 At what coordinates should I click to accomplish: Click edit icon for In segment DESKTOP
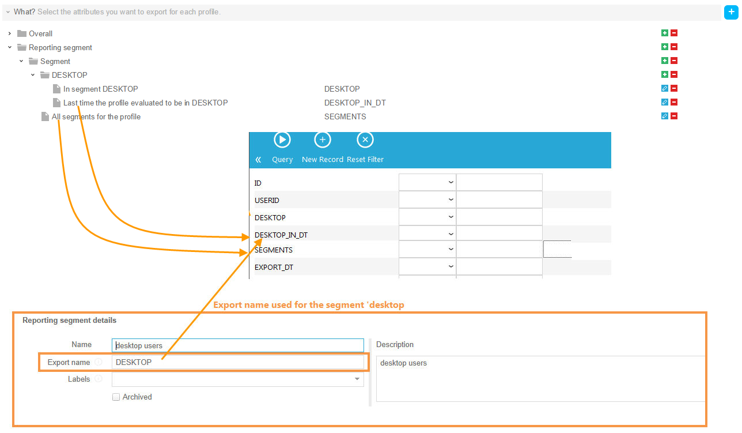coord(664,89)
